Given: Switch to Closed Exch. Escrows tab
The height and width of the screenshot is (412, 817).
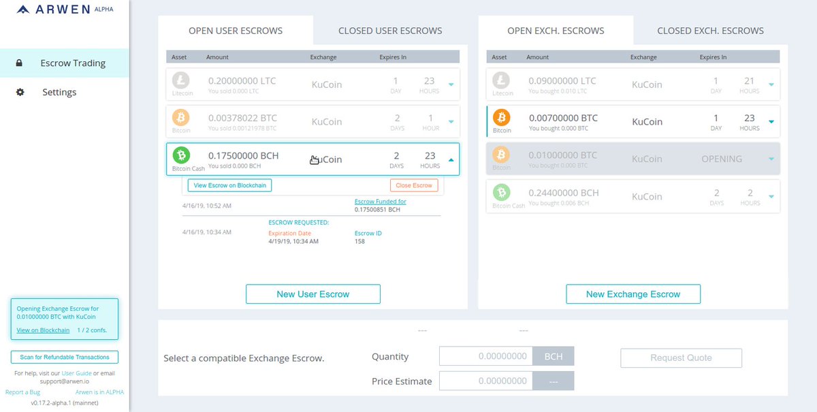Looking at the screenshot, I should click(x=710, y=31).
